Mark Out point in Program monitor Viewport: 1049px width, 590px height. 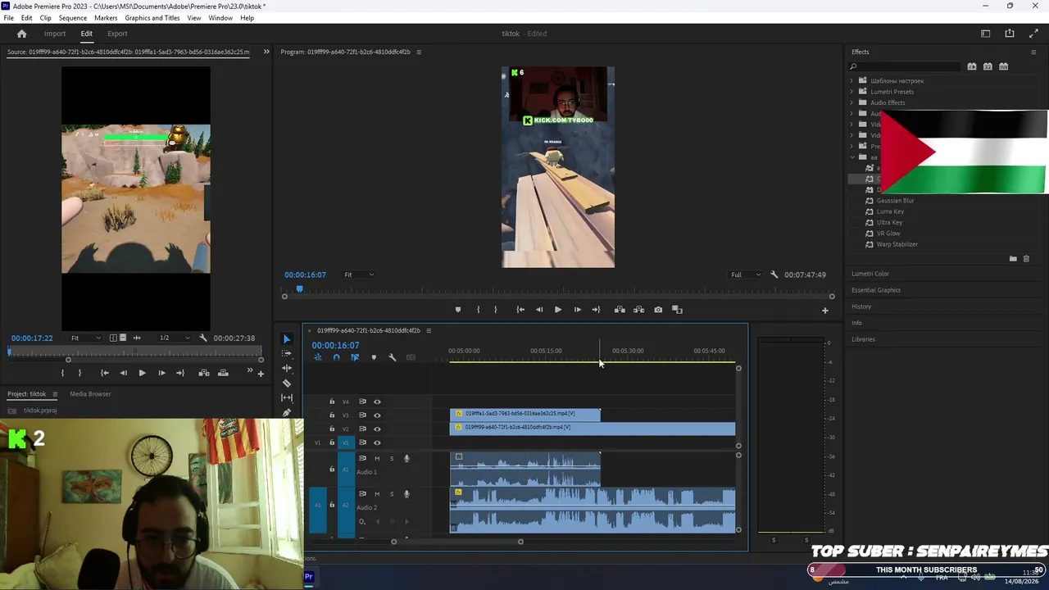point(495,310)
